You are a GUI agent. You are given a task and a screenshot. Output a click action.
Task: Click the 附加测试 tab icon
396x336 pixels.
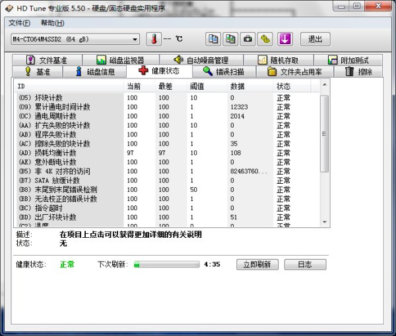(x=333, y=60)
